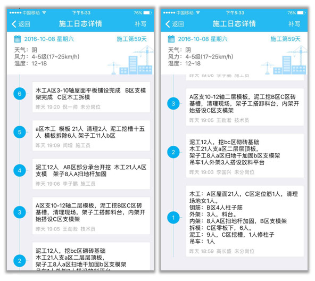Open 李国兴 log entry in right screen
The height and width of the screenshot is (281, 315).
245,155
